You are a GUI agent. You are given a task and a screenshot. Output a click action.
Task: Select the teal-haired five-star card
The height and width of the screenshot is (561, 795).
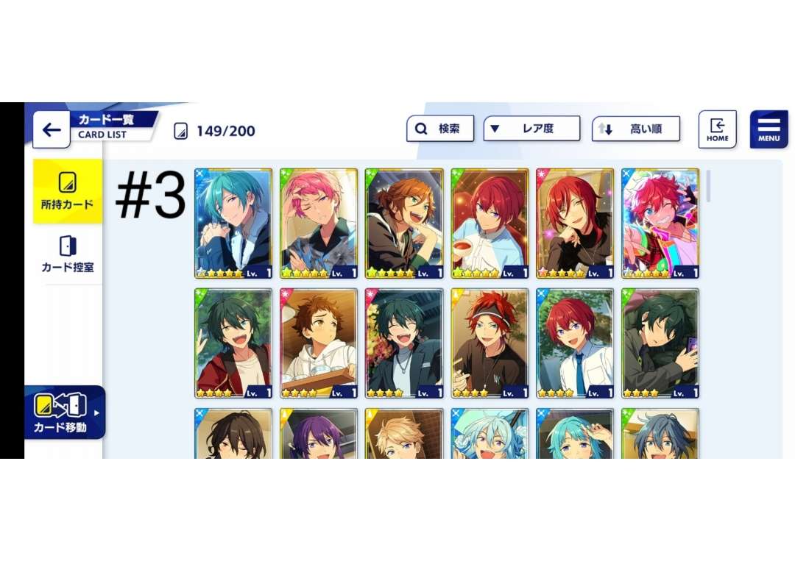tap(233, 224)
